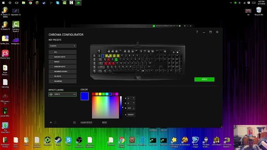Viewport: 267px width, 150px height.
Task: Open Chroma Sync desktop icon
Action: click(x=5, y=55)
